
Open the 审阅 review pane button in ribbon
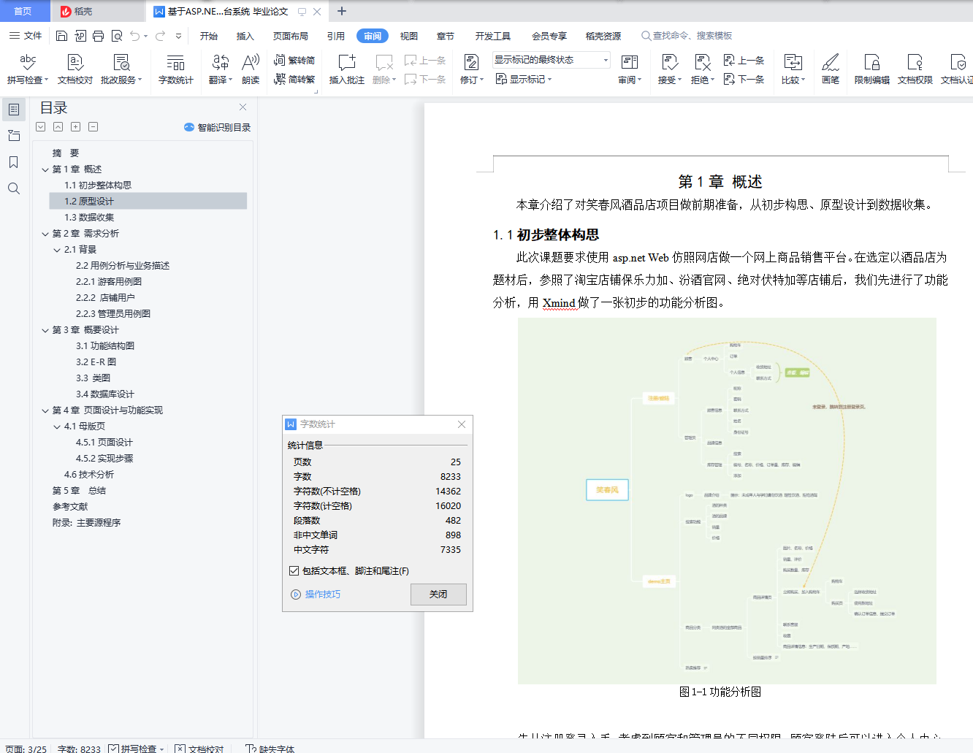(x=630, y=69)
